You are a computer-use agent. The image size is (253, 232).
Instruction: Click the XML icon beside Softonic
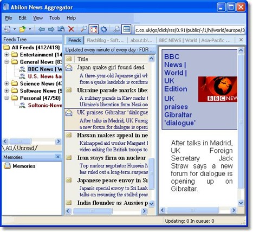point(22,106)
